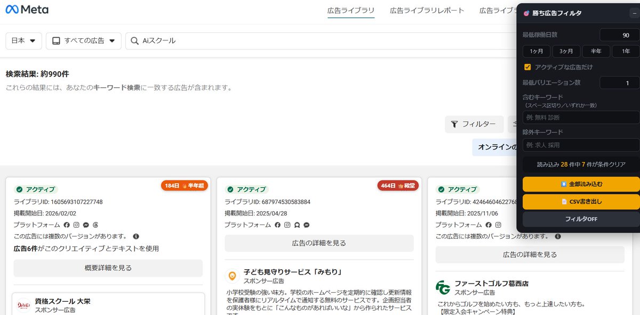Viewport: 640px width, 315px height.
Task: Switch to the 広告ライブラリ tab
Action: click(351, 11)
